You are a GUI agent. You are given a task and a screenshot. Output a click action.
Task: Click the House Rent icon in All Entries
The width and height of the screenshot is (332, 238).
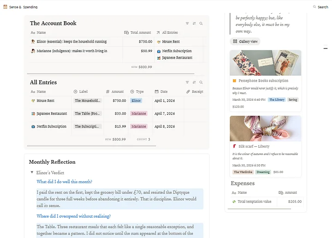[x=33, y=101]
